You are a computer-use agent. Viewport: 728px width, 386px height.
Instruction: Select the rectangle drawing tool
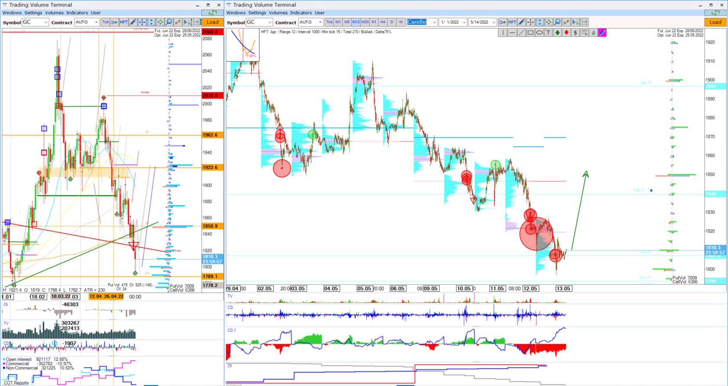(x=530, y=32)
